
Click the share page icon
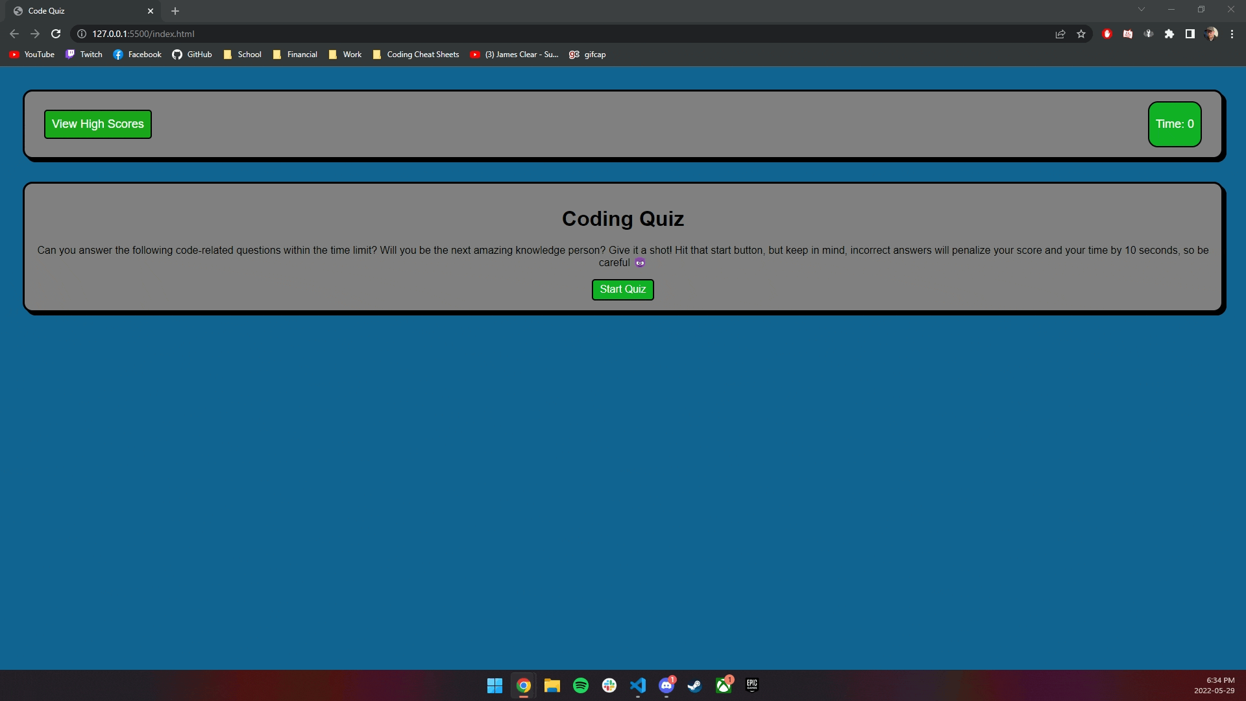point(1060,34)
